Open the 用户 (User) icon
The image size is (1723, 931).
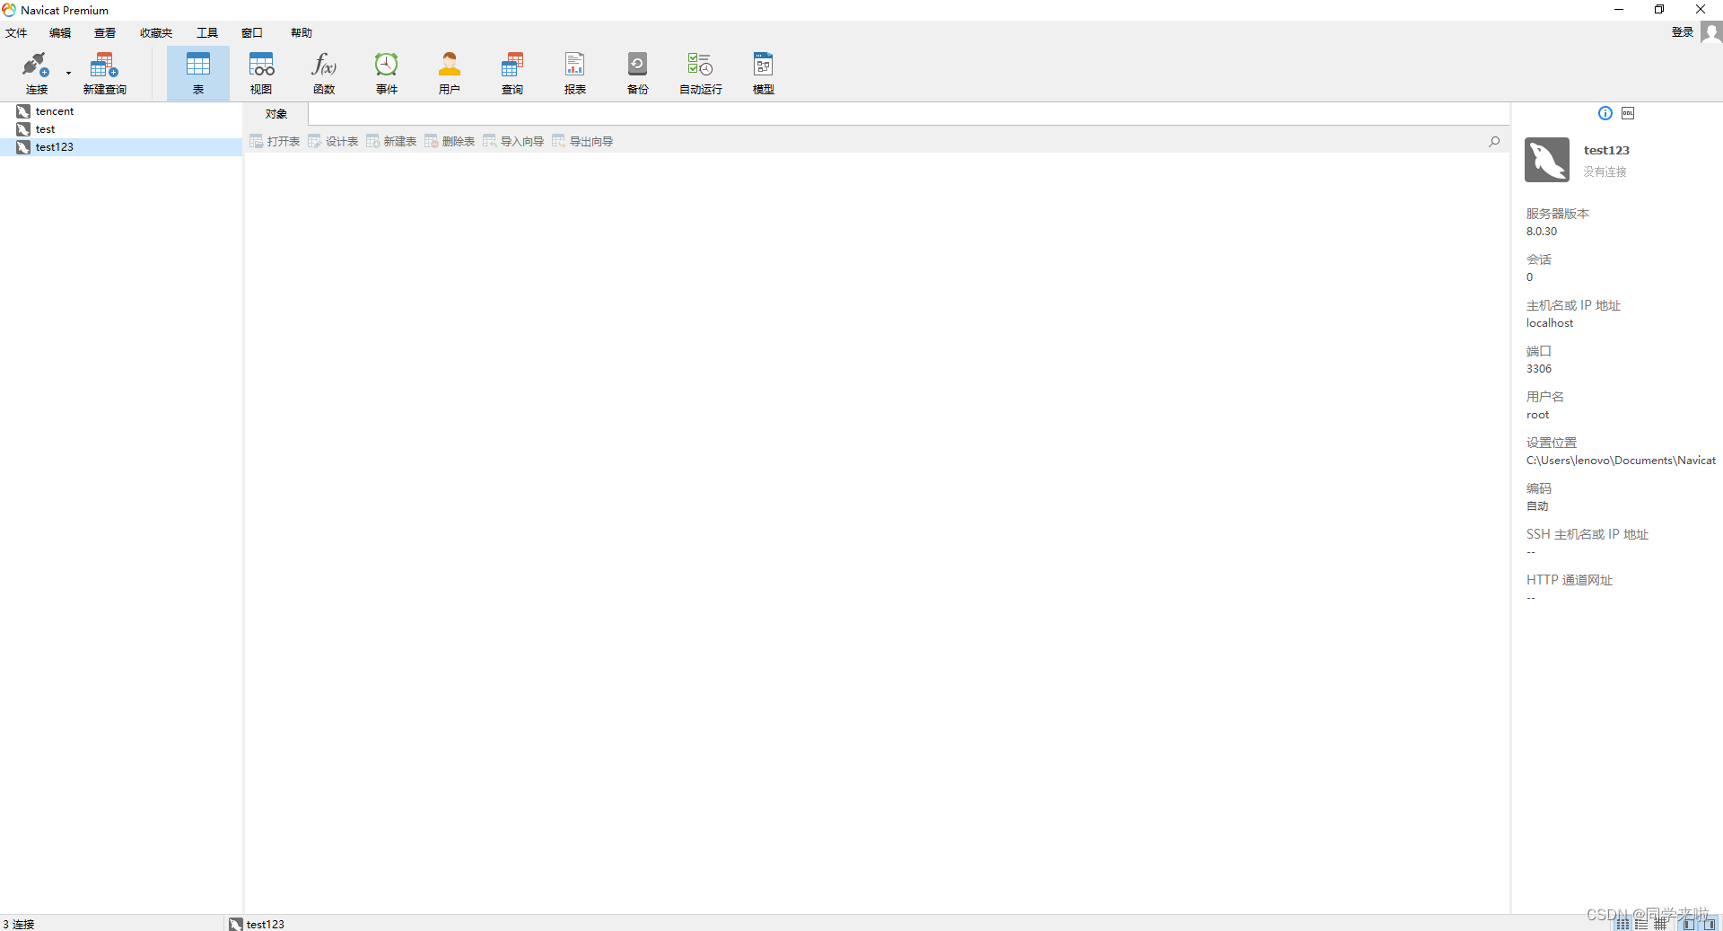coord(450,65)
